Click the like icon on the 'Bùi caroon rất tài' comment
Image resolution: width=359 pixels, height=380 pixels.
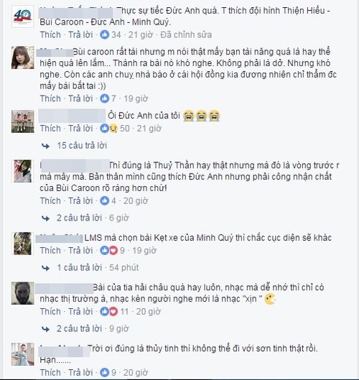pos(104,98)
